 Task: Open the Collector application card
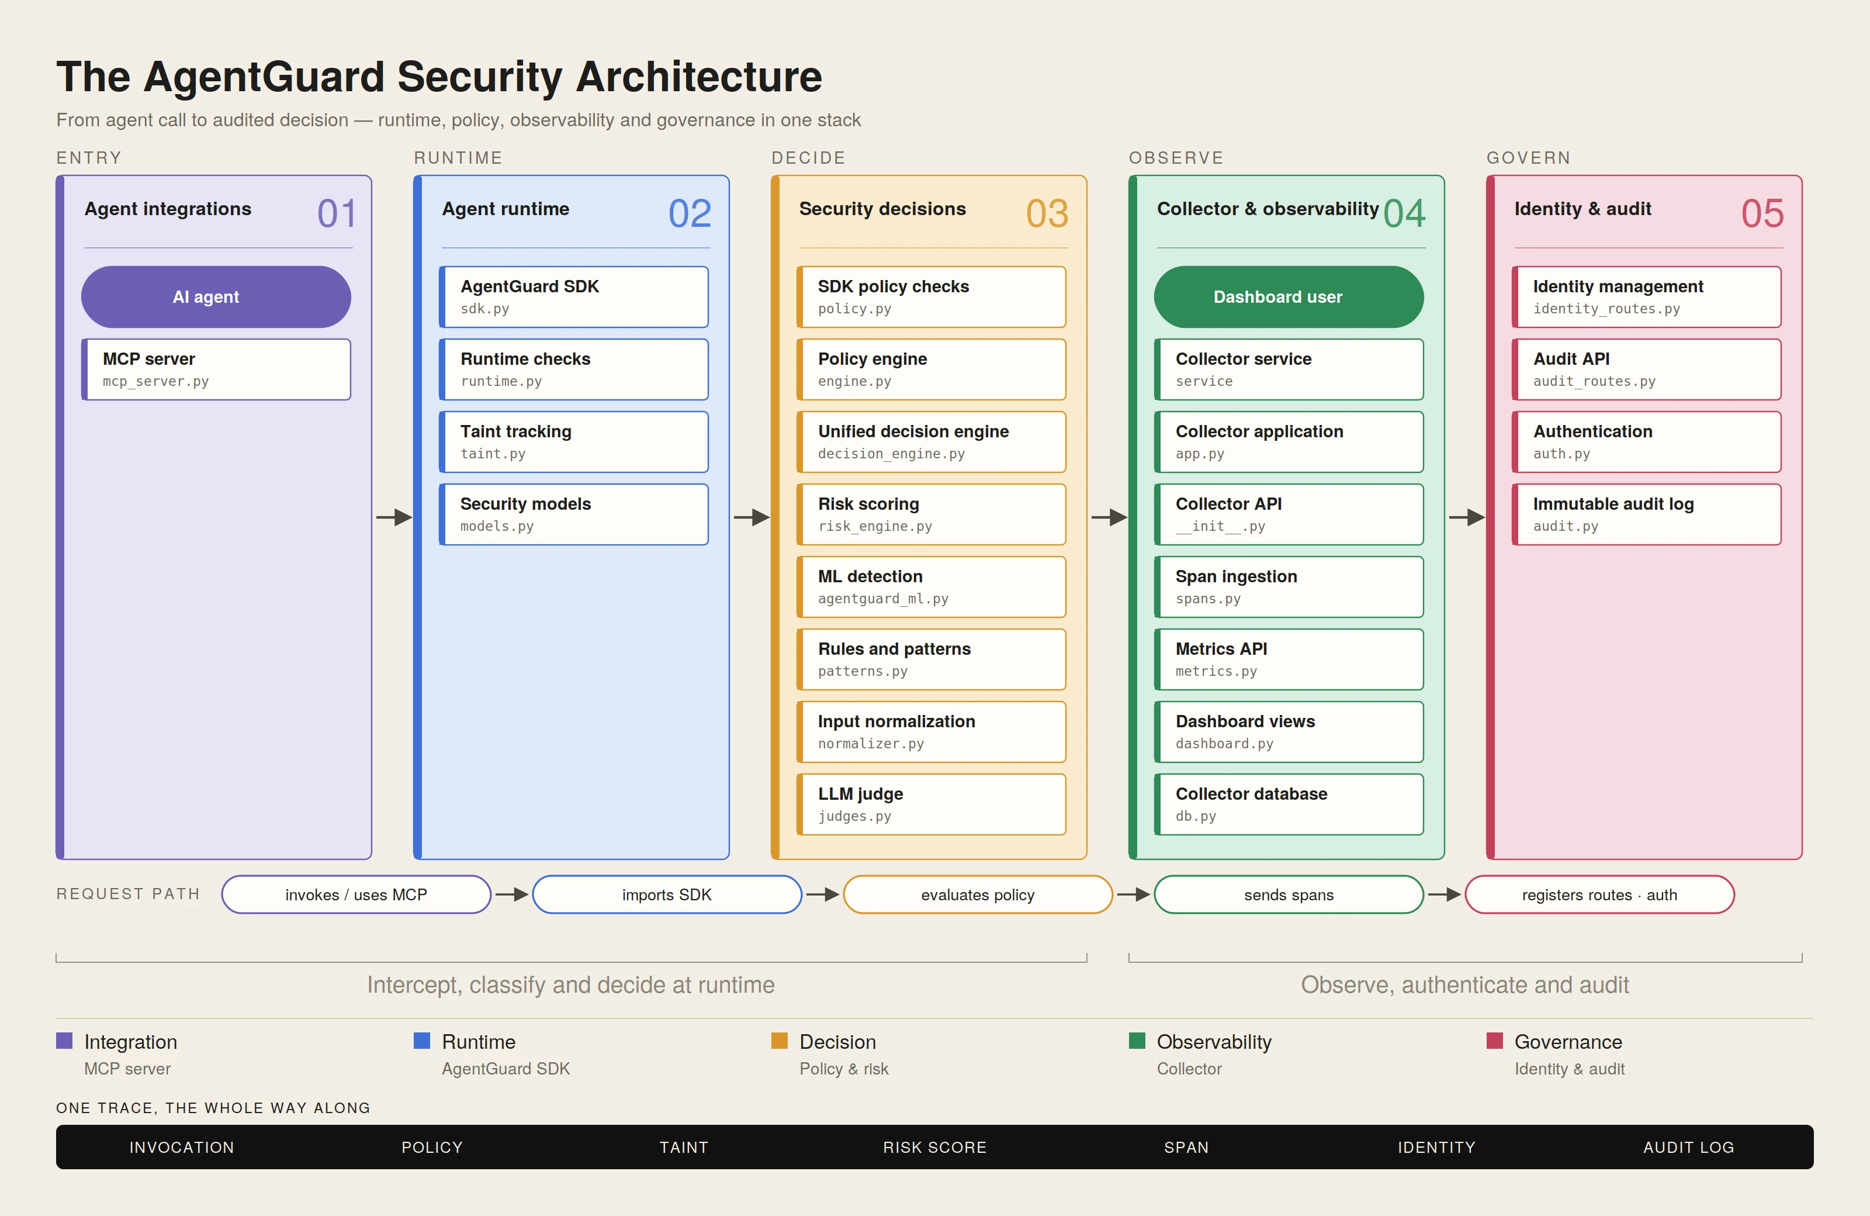click(x=1289, y=442)
